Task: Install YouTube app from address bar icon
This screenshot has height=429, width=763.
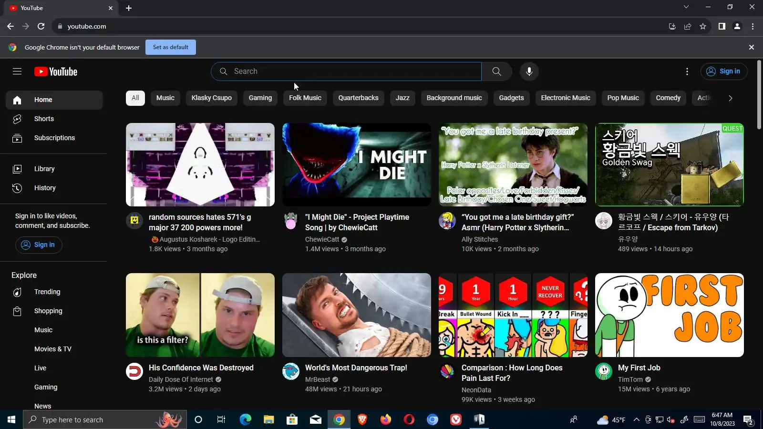Action: (672, 27)
